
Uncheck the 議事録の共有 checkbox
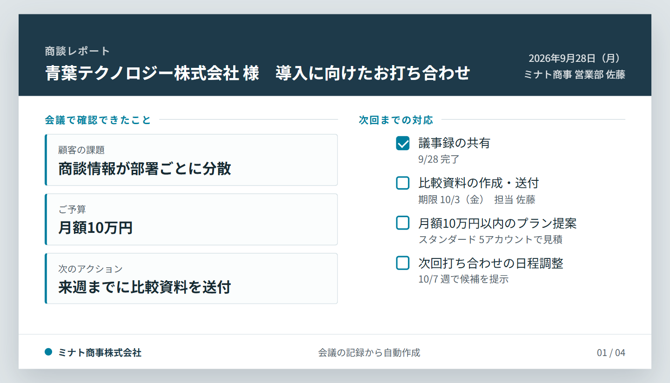(402, 143)
